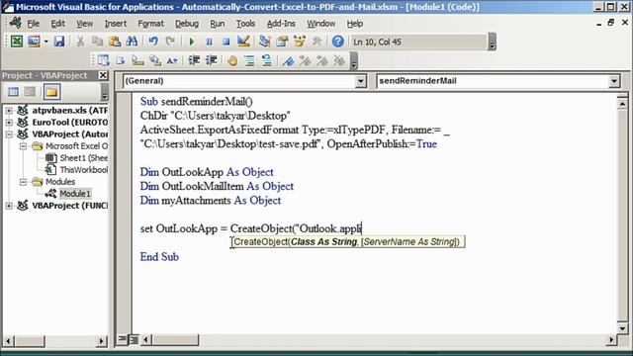This screenshot has height=356, width=633.
Task: Open the Object Browser icon
Action: [299, 42]
